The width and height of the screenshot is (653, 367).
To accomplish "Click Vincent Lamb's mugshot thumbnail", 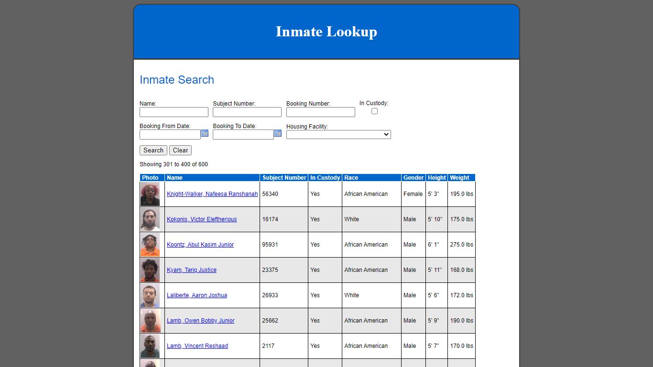I will point(150,346).
